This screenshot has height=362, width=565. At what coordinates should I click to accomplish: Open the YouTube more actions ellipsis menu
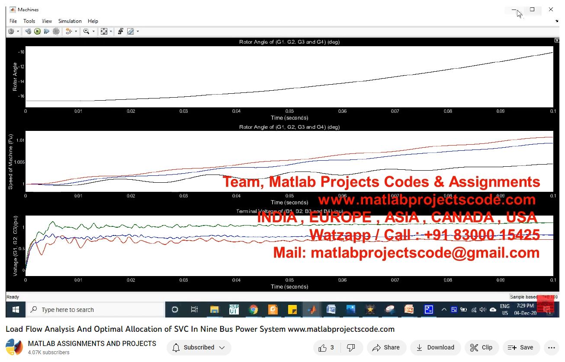click(x=551, y=347)
